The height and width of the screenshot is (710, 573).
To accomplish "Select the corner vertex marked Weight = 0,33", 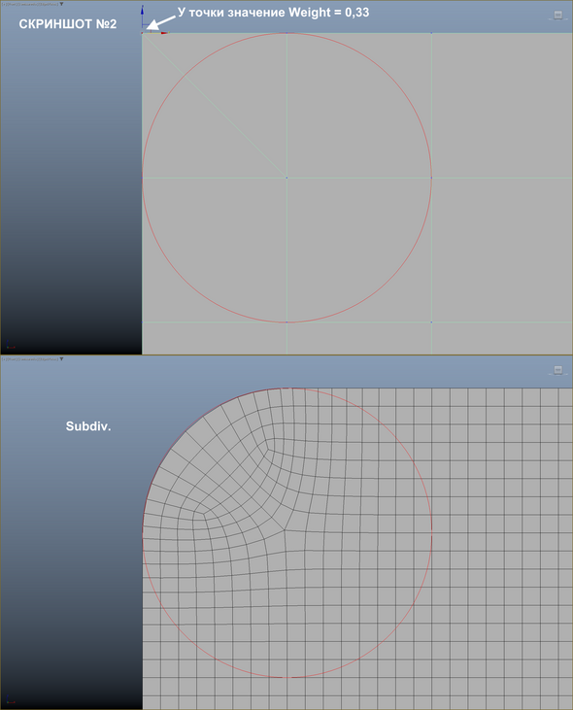I will pos(143,33).
